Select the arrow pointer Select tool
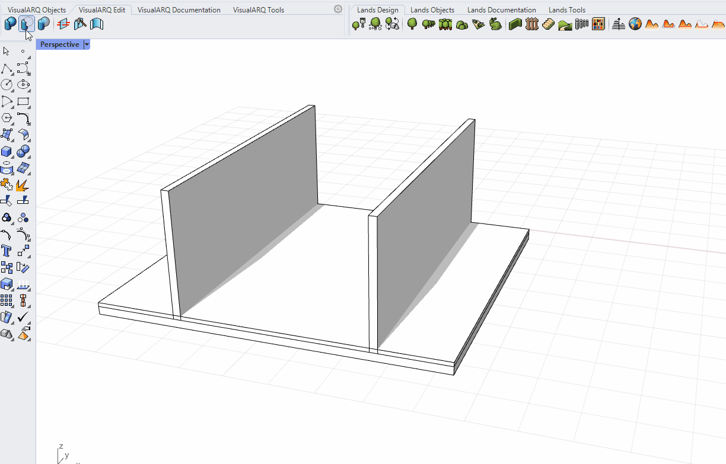This screenshot has width=726, height=464. (x=7, y=51)
